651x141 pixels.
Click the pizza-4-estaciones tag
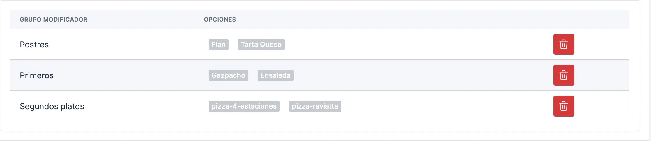point(244,106)
